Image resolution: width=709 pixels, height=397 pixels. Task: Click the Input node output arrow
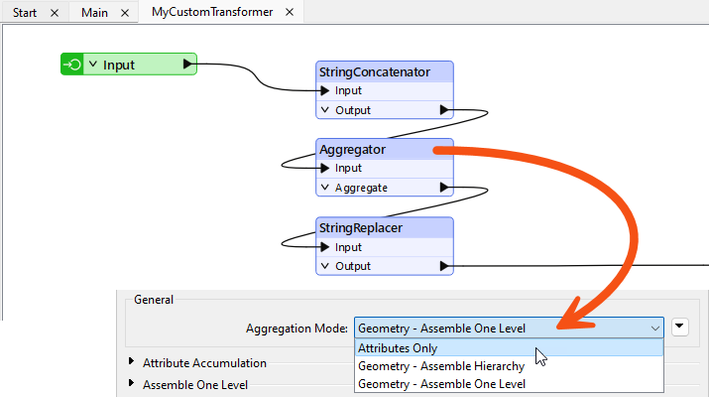[188, 65]
